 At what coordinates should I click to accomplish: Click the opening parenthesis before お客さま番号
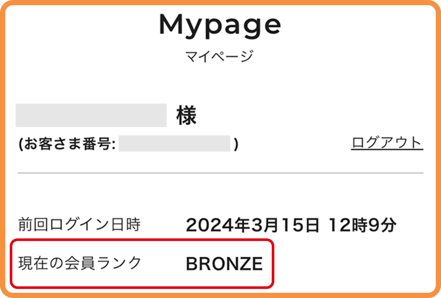click(x=21, y=144)
